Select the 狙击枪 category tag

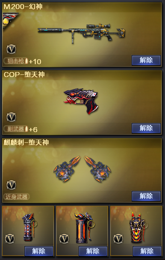tap(16, 61)
